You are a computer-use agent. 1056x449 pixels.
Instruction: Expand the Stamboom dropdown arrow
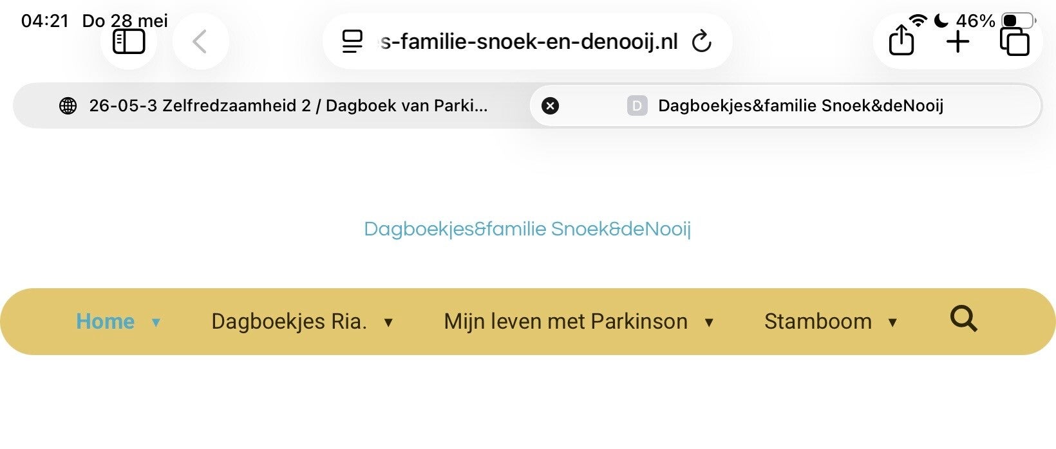click(x=892, y=322)
